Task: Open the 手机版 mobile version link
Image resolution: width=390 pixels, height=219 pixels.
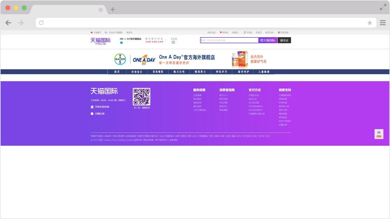Action: coord(248,32)
